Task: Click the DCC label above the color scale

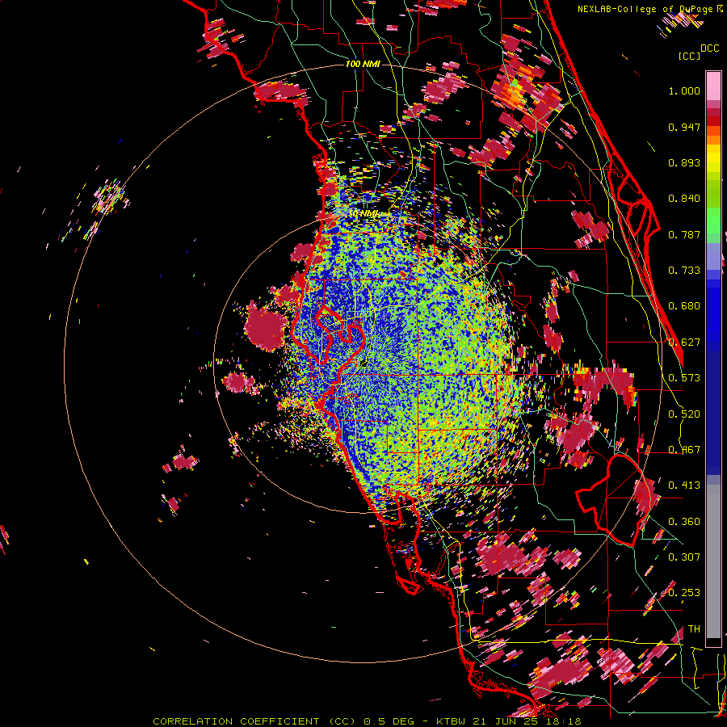Action: (709, 48)
